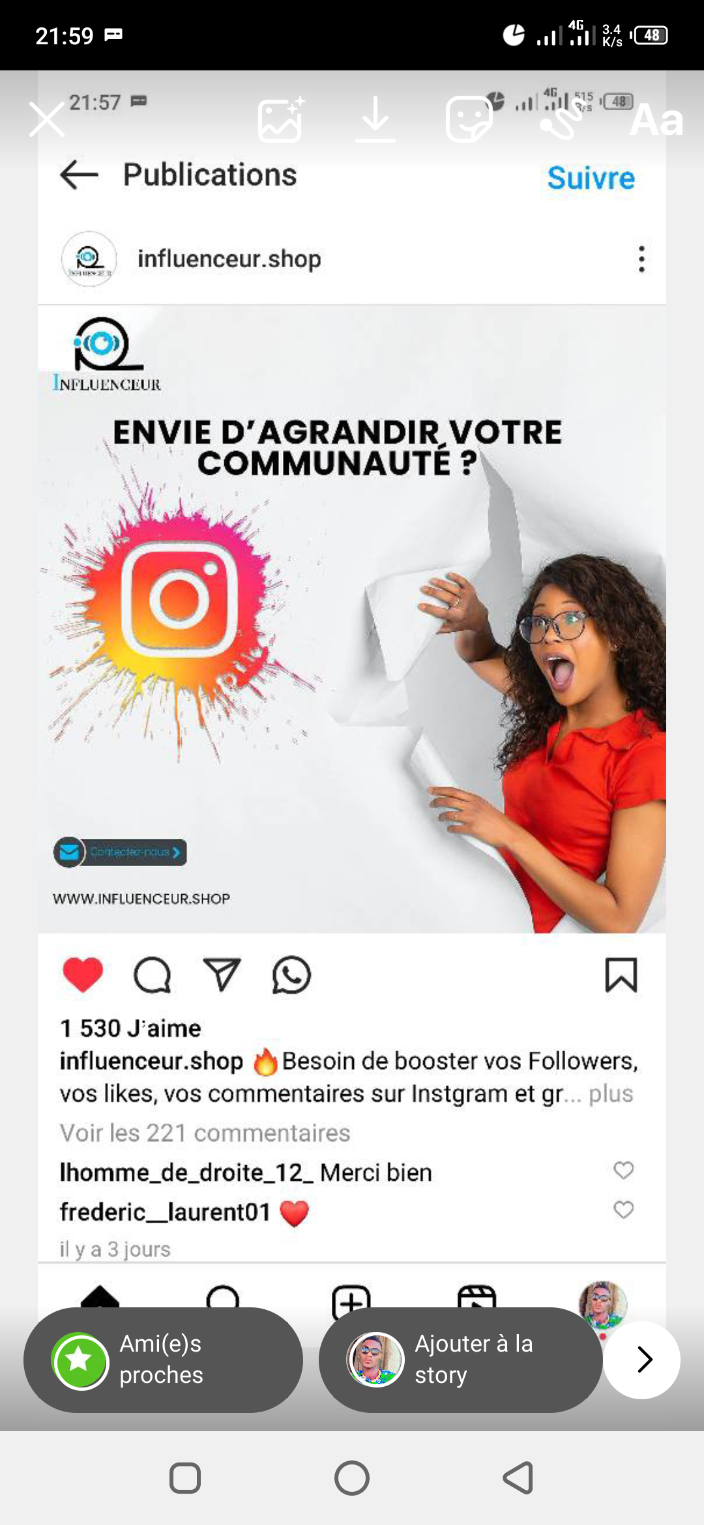Open three-dot menu beside influenceur.shop
This screenshot has width=704, height=1525.
[642, 259]
